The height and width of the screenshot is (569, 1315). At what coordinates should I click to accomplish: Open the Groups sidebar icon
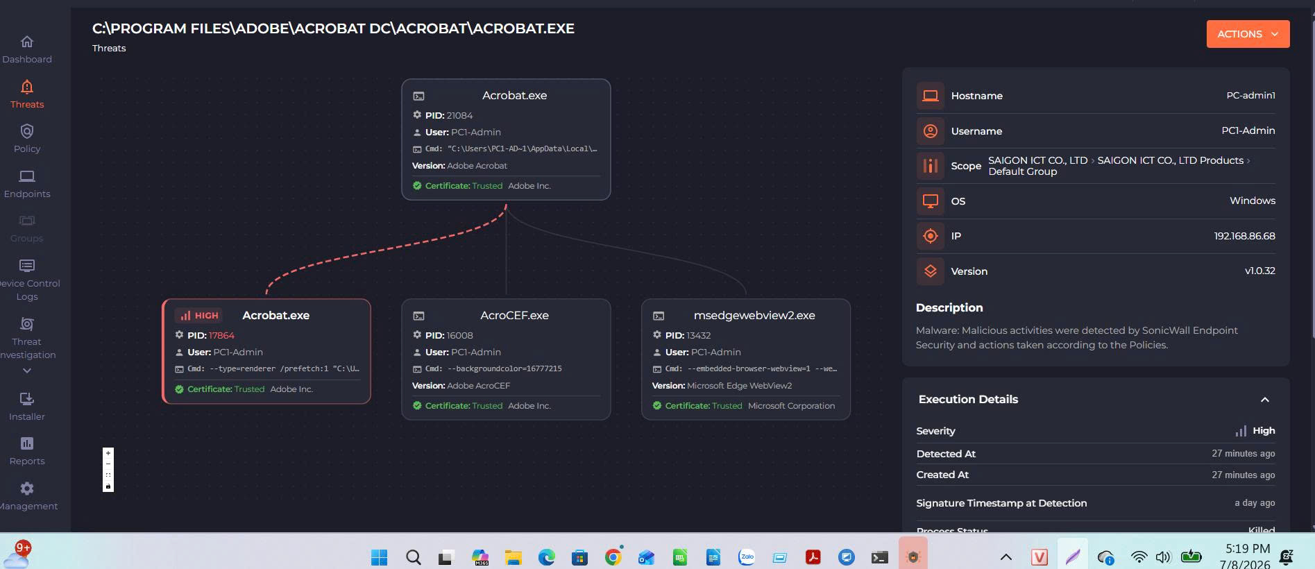click(27, 221)
